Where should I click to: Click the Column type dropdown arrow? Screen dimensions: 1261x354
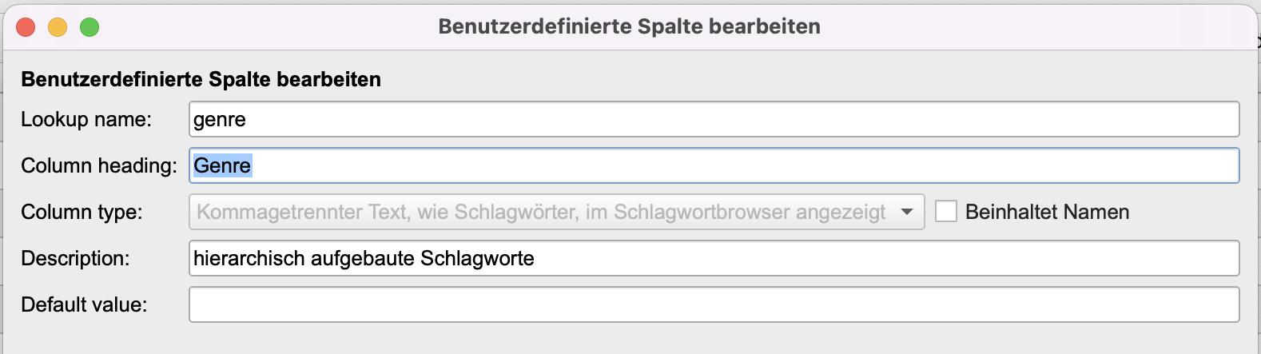(x=907, y=213)
